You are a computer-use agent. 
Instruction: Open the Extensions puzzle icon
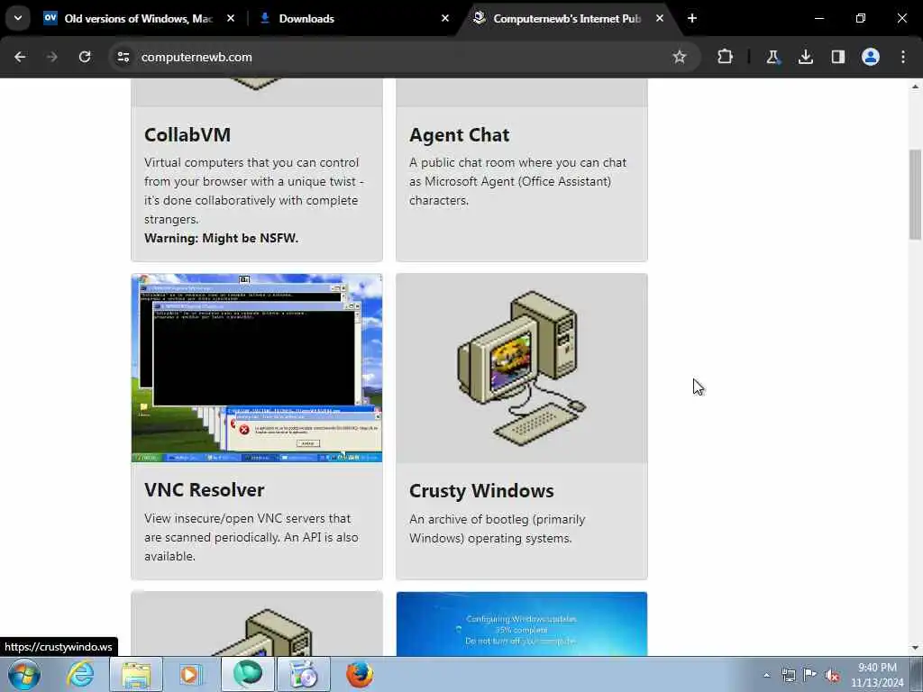pos(726,57)
